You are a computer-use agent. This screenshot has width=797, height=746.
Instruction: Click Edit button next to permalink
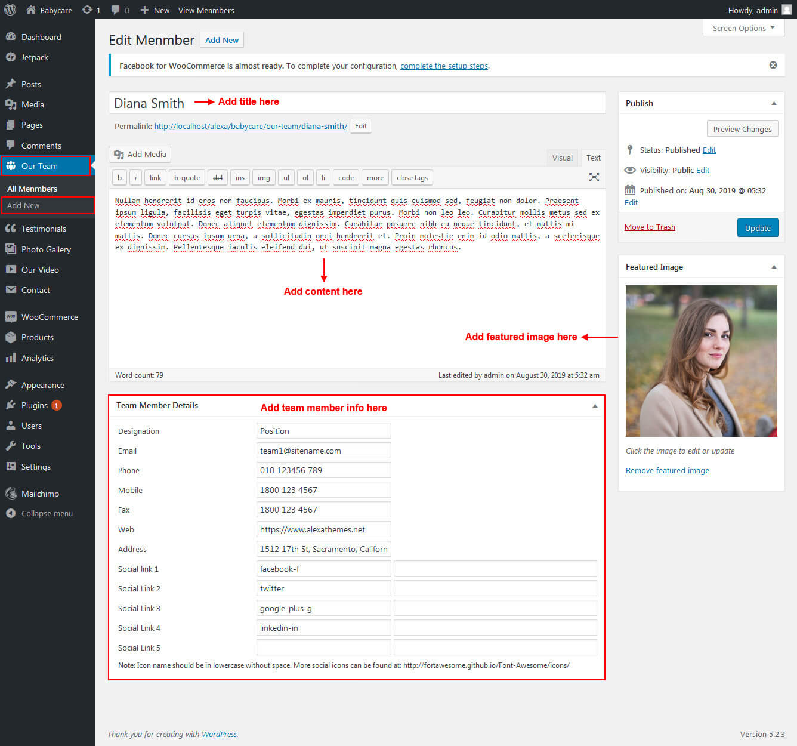click(x=361, y=126)
